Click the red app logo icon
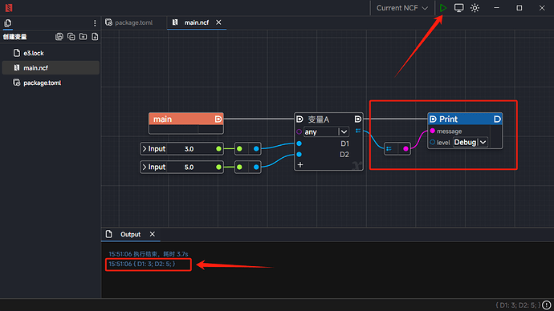 pyautogui.click(x=9, y=8)
